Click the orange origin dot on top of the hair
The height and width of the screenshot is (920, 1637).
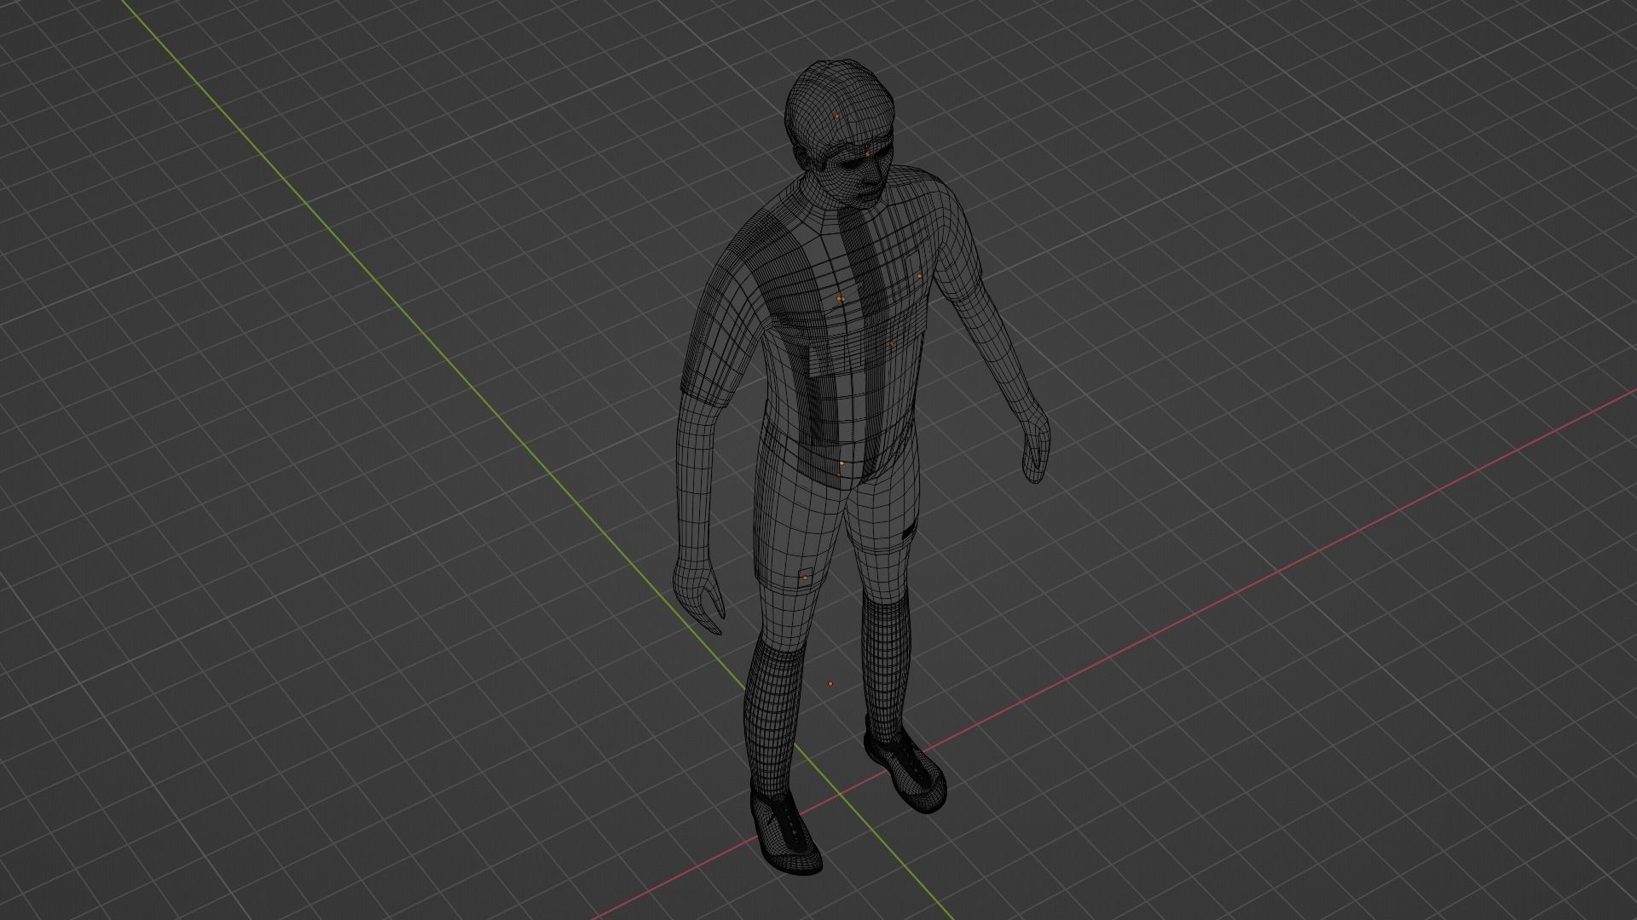837,116
